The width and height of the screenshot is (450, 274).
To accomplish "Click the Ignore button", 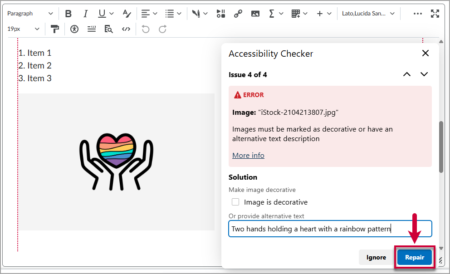I will (376, 257).
